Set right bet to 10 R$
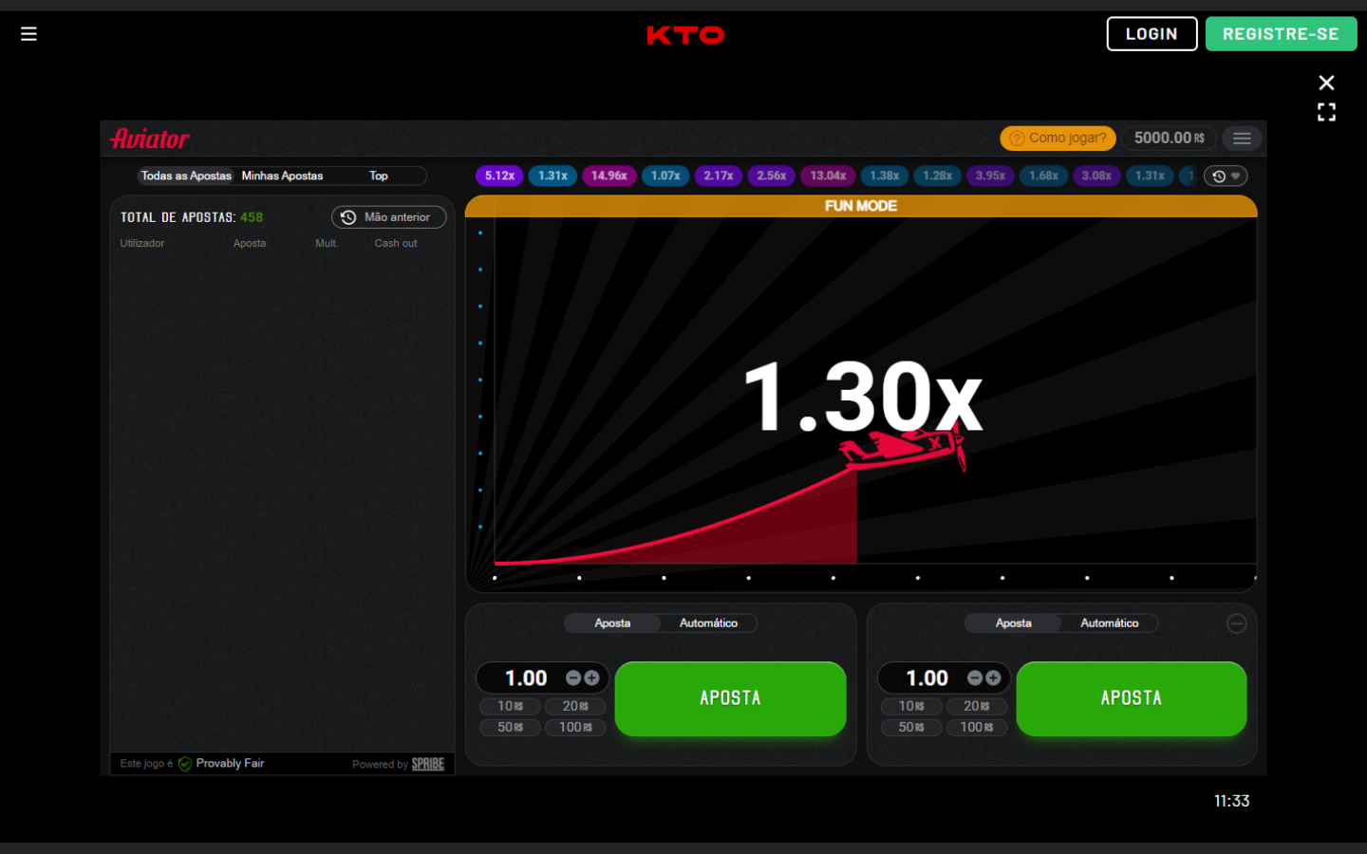 point(911,706)
